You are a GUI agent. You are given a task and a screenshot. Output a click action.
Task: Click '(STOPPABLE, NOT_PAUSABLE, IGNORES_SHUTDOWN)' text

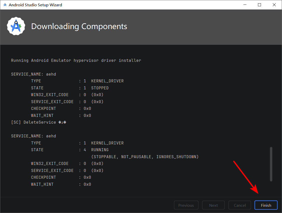(x=145, y=157)
